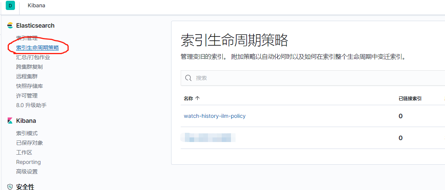The image size is (445, 190).
Task: Click Kibana section heading in sidebar
Action: pos(26,121)
